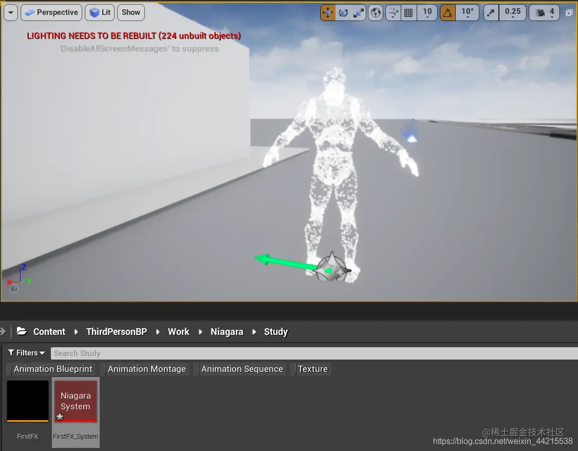Expand arrow after Content breadcrumb

[76, 332]
